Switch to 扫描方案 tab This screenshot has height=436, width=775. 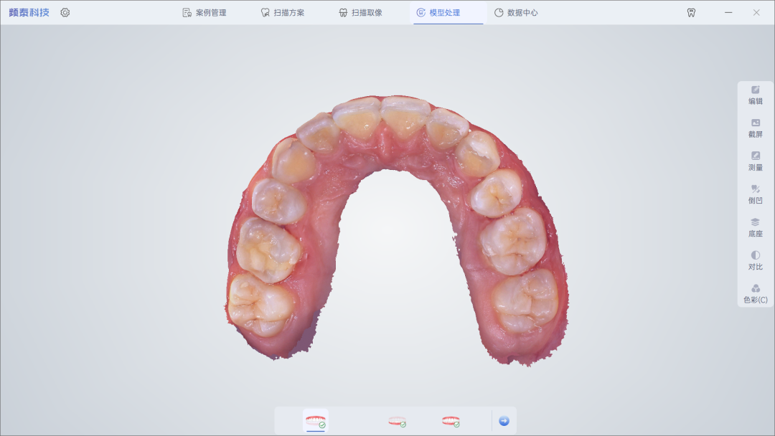point(283,12)
